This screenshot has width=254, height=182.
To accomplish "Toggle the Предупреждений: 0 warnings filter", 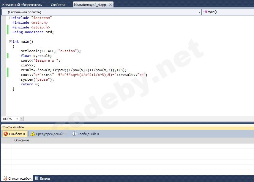I will click(x=49, y=134).
